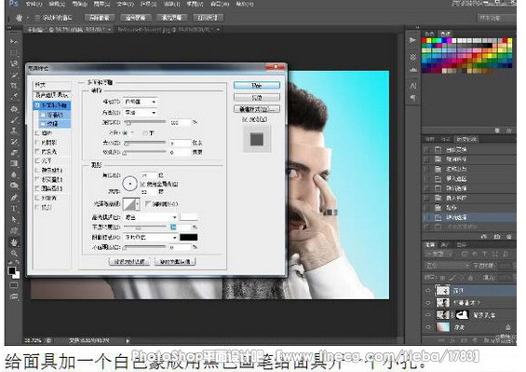526x372 pixels.
Task: Select the Lasso tool in the toolbox
Action: [x=14, y=63]
